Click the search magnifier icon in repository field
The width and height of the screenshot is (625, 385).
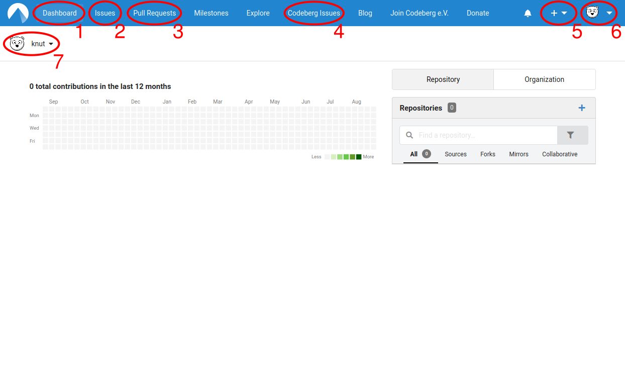tap(409, 135)
